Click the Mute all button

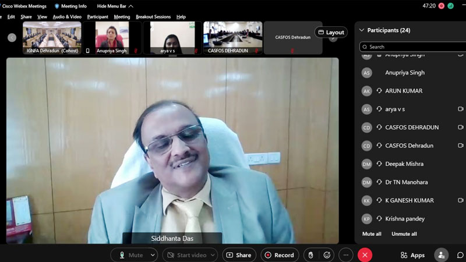[372, 234]
